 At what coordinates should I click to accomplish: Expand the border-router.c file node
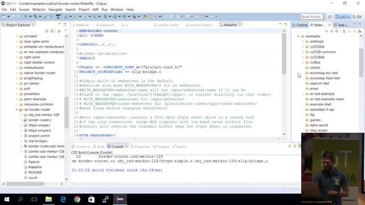[x=21, y=120]
